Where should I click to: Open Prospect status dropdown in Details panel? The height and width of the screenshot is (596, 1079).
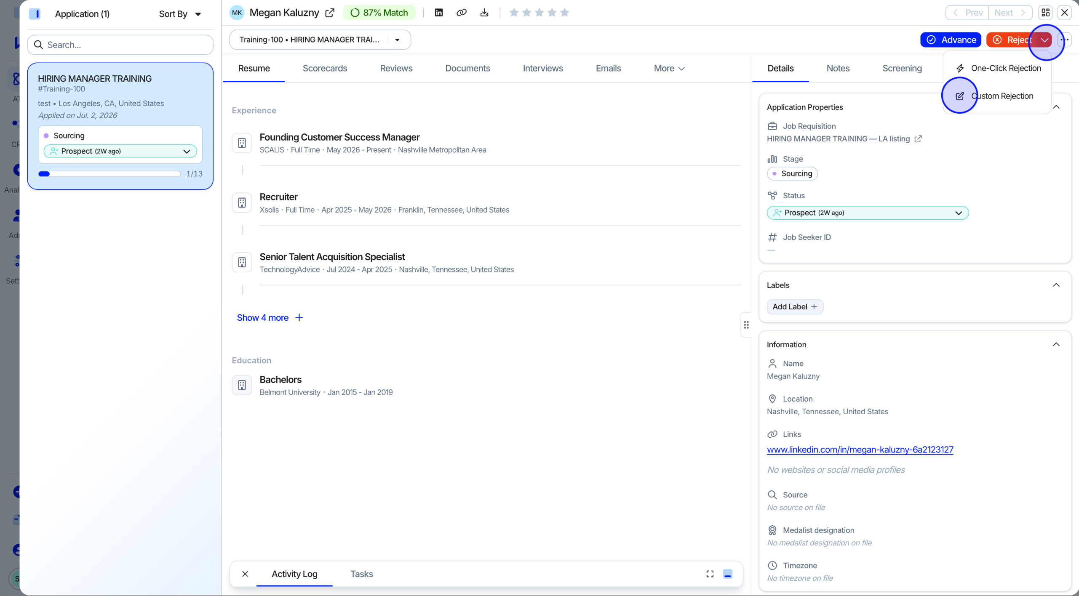tap(868, 213)
